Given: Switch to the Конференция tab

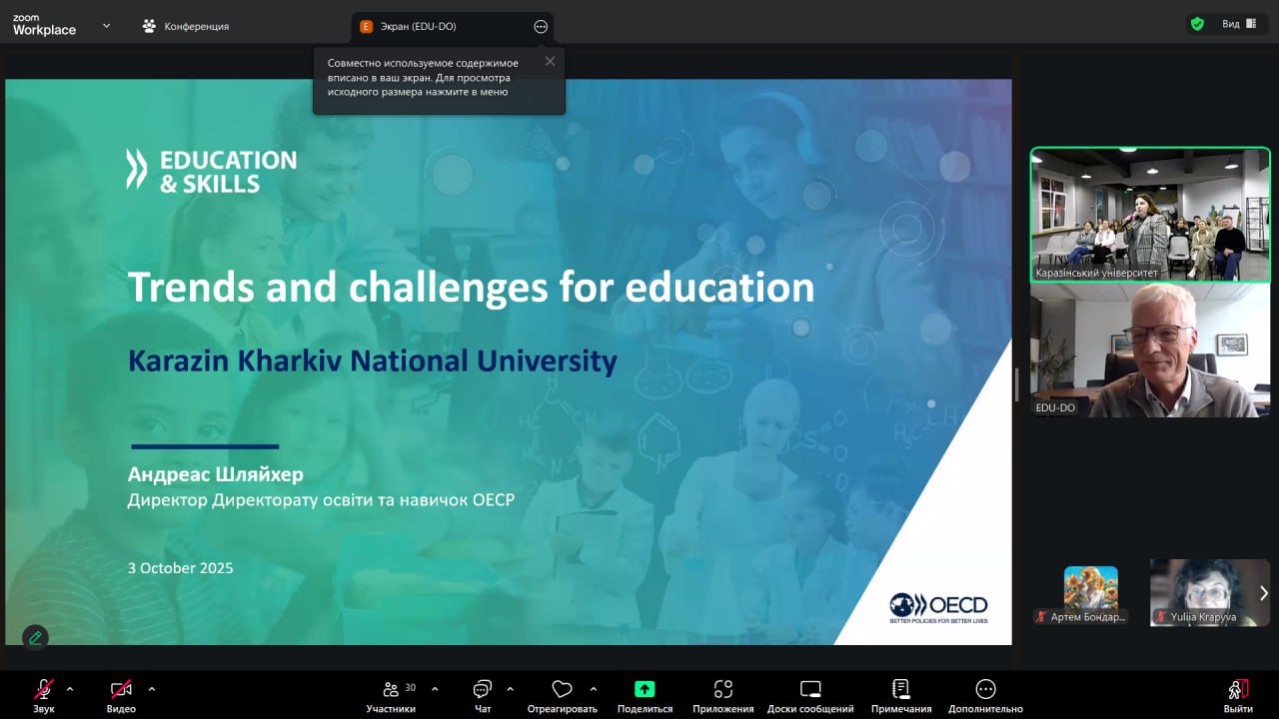Looking at the screenshot, I should (x=186, y=26).
